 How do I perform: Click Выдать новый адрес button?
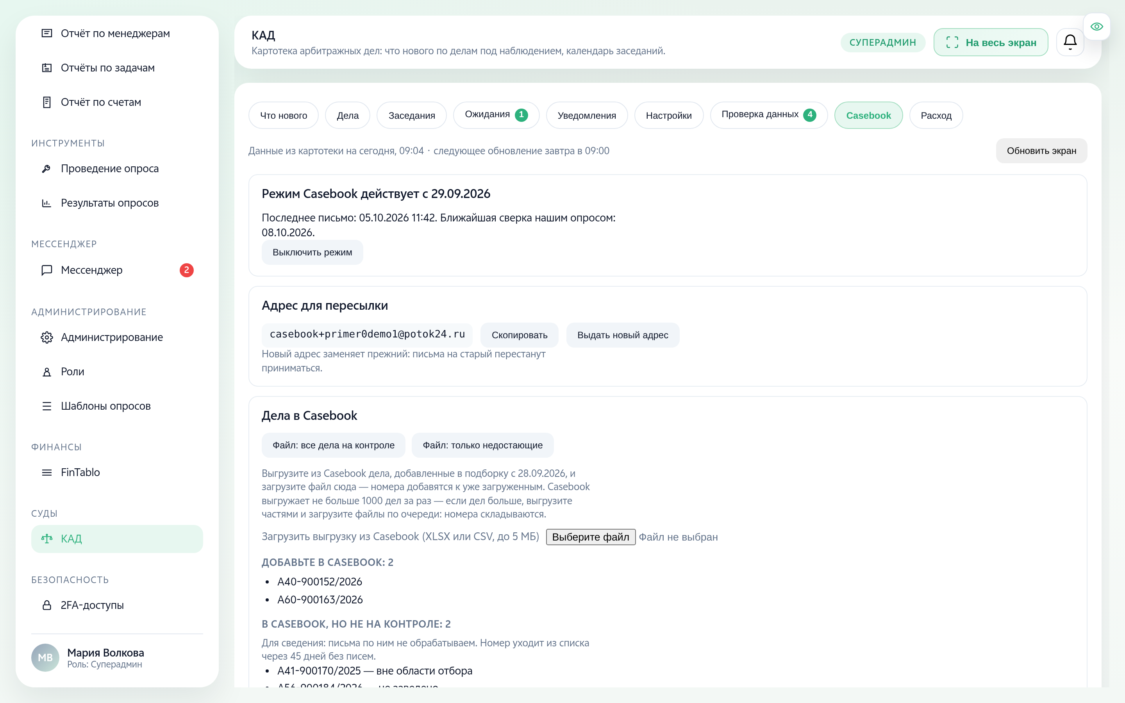pos(623,335)
